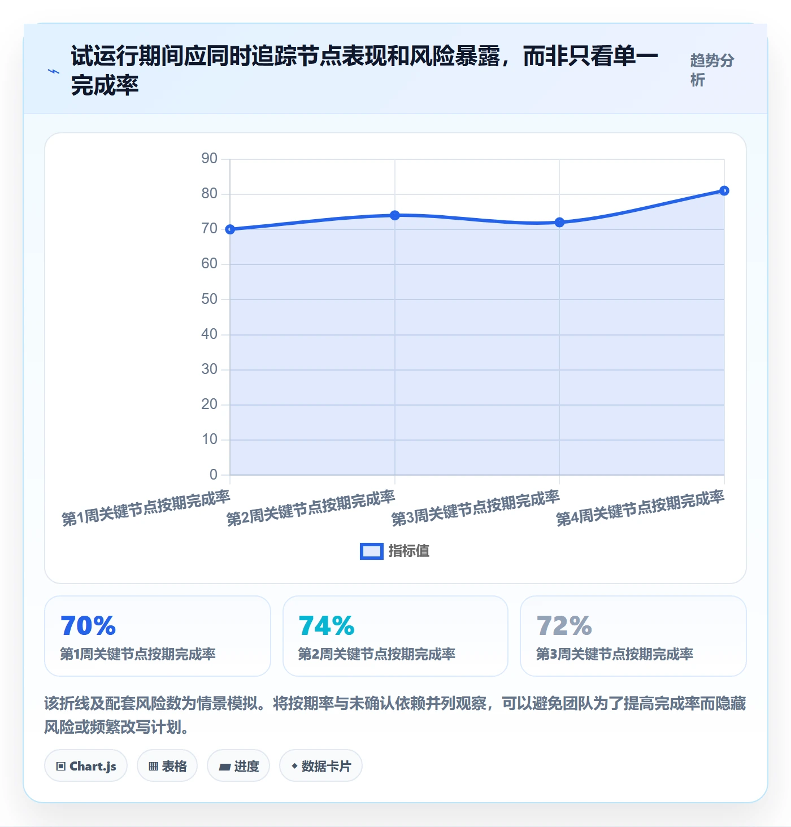Click the card title starting with 试运行期间
Image resolution: width=791 pixels, height=827 pixels.
364,71
